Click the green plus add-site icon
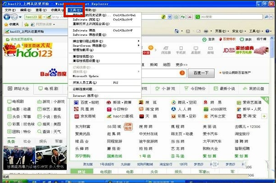Viewport: 276px width, 183px height. [264, 116]
